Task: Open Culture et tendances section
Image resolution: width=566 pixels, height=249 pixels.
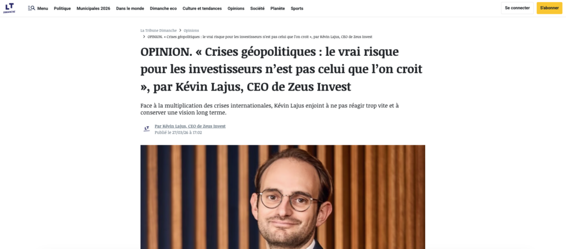Action: (202, 8)
